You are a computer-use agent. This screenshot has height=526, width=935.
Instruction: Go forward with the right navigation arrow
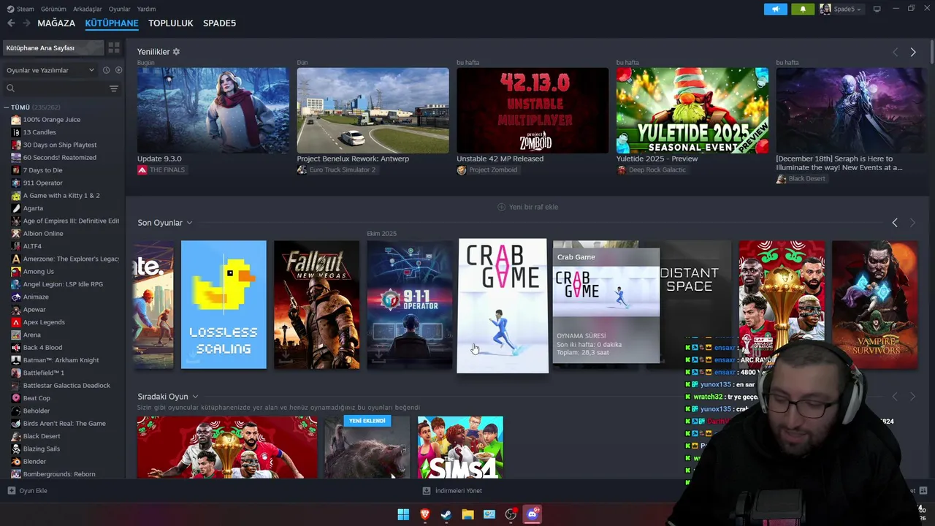tap(26, 23)
